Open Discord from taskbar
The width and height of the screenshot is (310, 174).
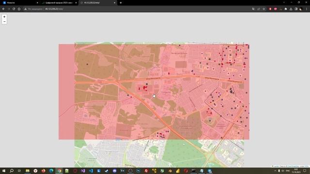tap(114, 171)
